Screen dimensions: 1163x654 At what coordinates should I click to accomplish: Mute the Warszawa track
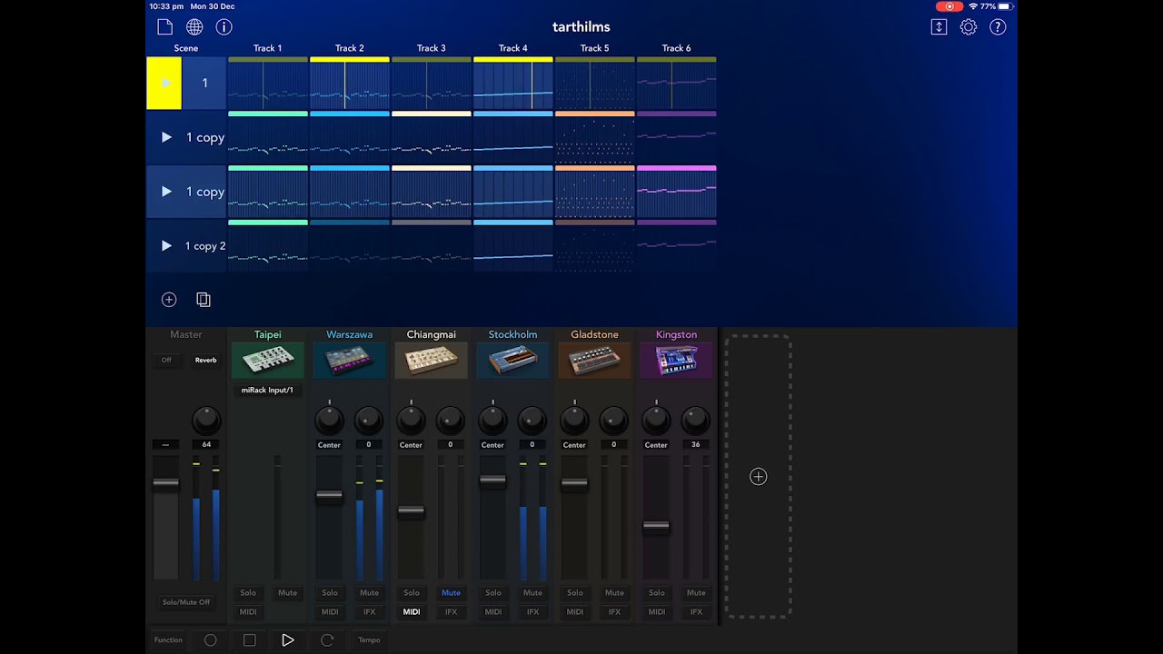pos(369,593)
